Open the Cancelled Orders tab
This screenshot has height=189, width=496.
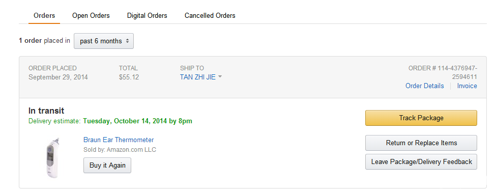click(210, 15)
